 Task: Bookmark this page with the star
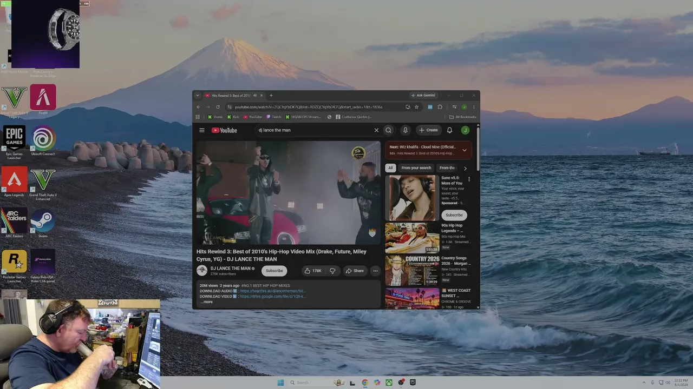click(416, 107)
